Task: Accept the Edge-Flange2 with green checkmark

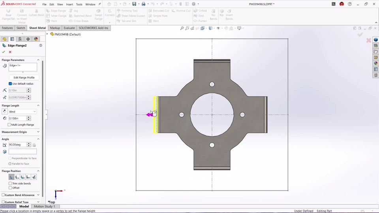Action: point(4,52)
